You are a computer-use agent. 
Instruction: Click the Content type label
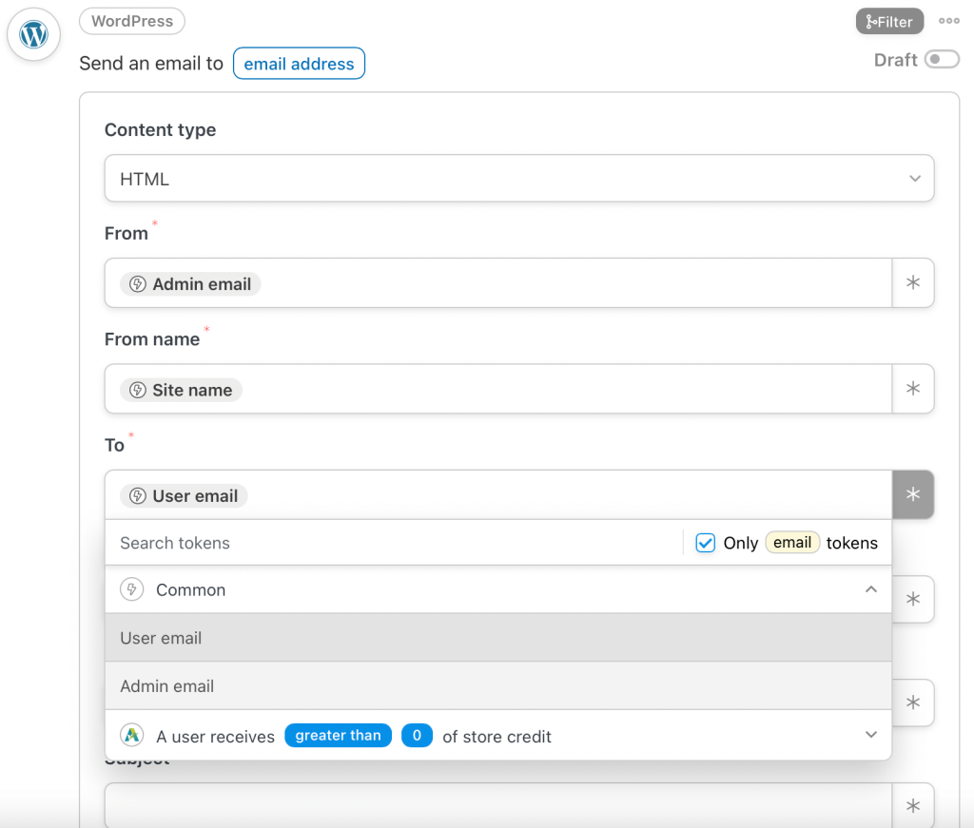tap(160, 129)
